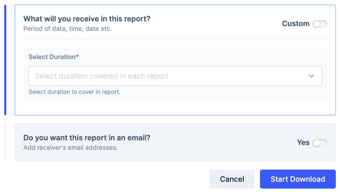Turn on the email report Yes toggle
340x192 pixels.
pyautogui.click(x=319, y=143)
